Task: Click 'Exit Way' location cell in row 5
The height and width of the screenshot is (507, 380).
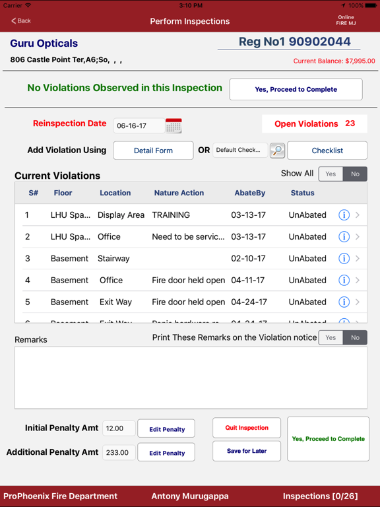Action: (x=115, y=302)
